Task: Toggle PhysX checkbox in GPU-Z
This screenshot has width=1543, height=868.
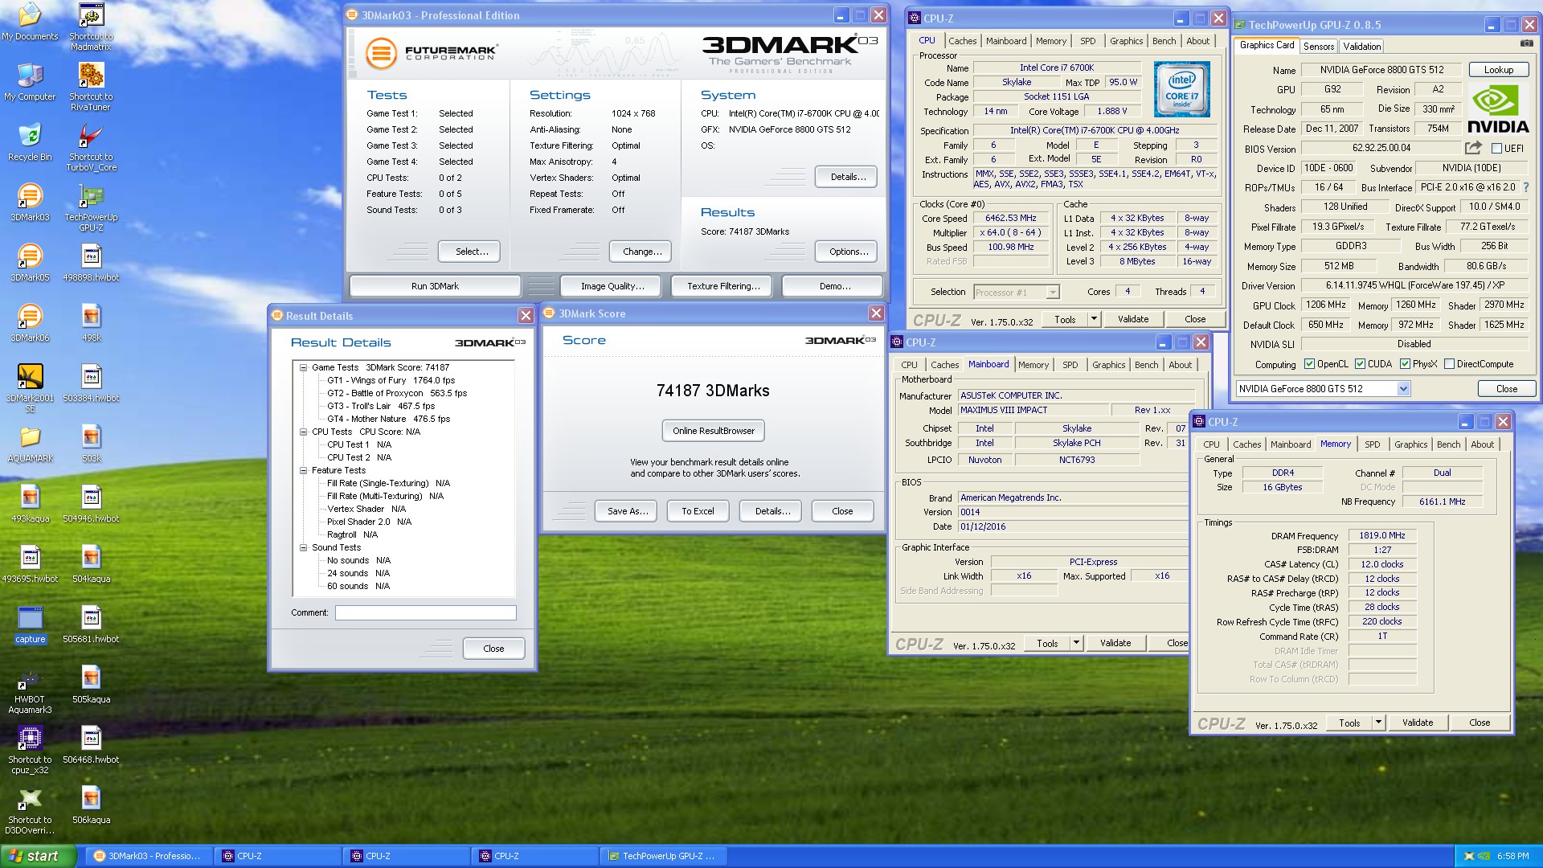Action: pyautogui.click(x=1405, y=364)
